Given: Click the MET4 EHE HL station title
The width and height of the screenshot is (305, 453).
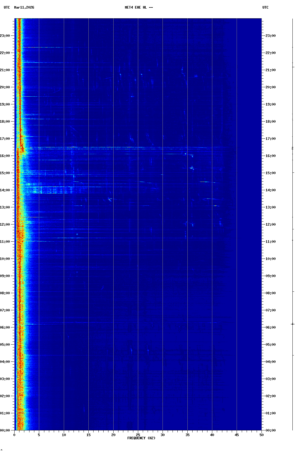Looking at the screenshot, I should point(138,7).
